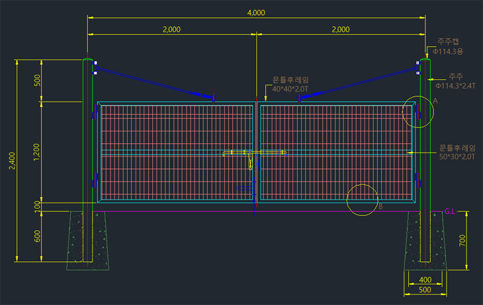Screen dimensions: 483x305
Task: Select the 600 footing depth dimension text
Action: (36, 237)
